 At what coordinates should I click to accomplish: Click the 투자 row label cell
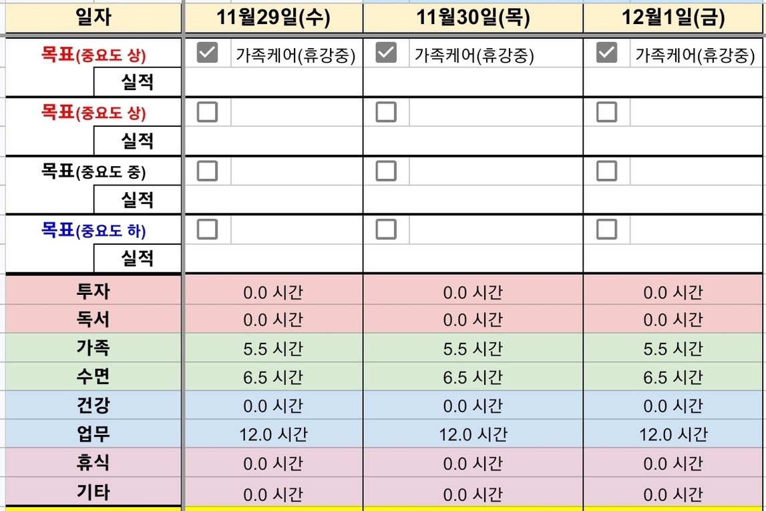click(93, 291)
